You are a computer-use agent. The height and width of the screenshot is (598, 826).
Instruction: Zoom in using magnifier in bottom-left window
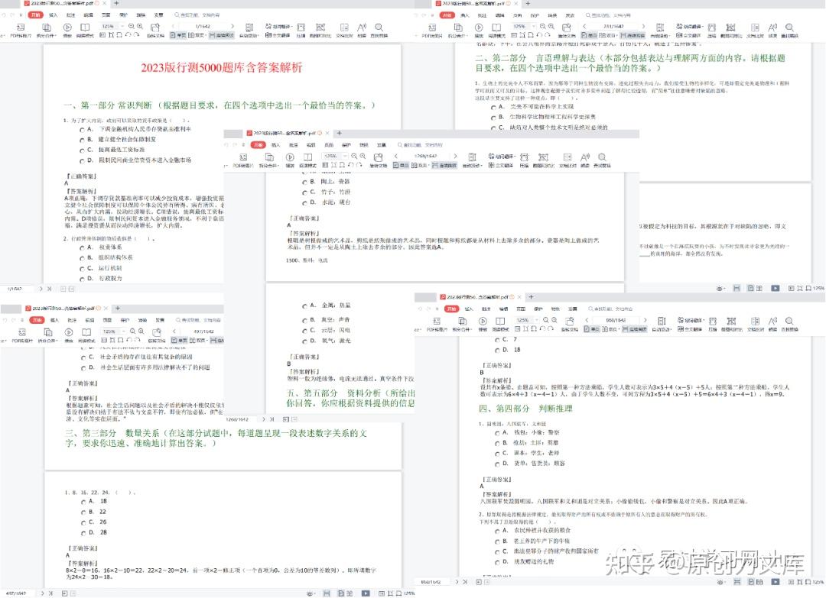tap(141, 331)
